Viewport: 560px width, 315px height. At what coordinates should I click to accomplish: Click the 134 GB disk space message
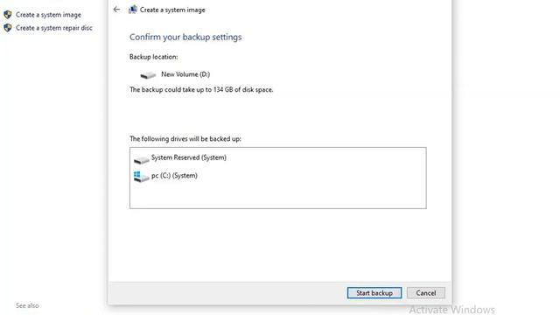[201, 89]
